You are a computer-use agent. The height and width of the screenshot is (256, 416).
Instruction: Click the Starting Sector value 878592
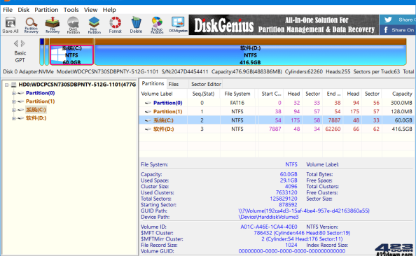(x=288, y=205)
